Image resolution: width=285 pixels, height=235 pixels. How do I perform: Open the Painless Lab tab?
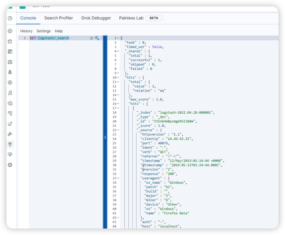[x=131, y=18]
